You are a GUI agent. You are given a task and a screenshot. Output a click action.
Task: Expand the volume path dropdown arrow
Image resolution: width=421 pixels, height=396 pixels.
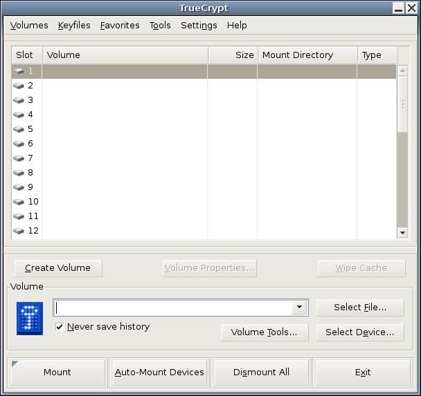click(299, 308)
